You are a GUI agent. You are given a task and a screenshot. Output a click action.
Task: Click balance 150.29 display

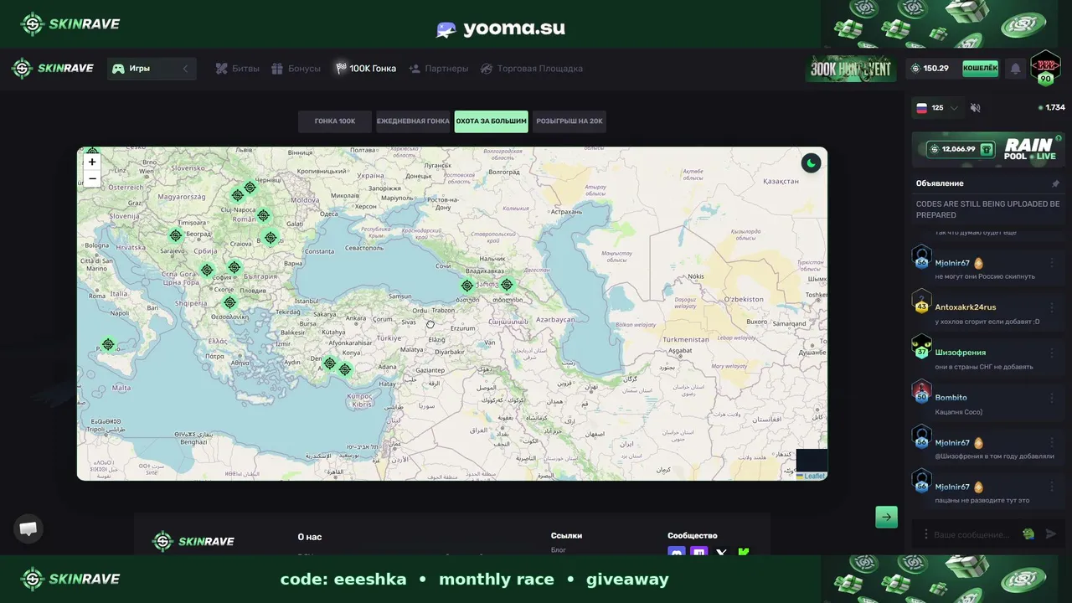pyautogui.click(x=930, y=69)
